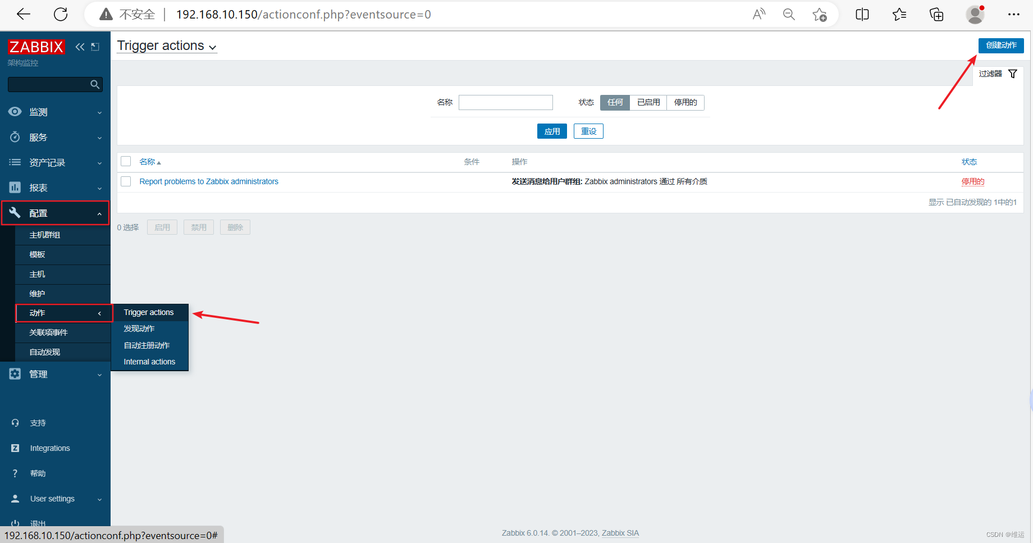Click the ZABBIX logo

(36, 47)
